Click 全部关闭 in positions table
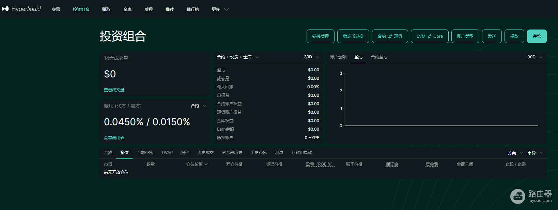This screenshot has width=558, height=210. tap(465, 164)
